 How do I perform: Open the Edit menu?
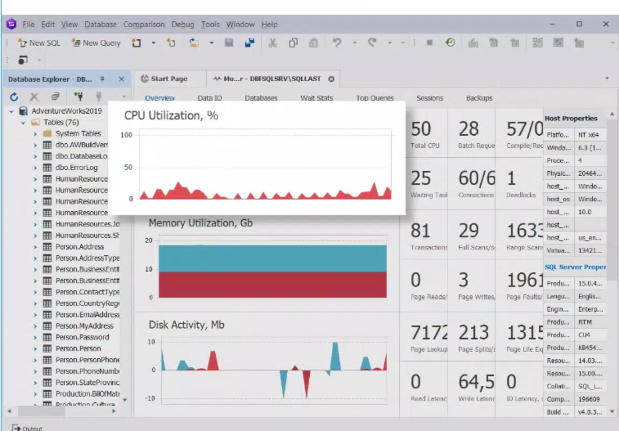coord(48,24)
